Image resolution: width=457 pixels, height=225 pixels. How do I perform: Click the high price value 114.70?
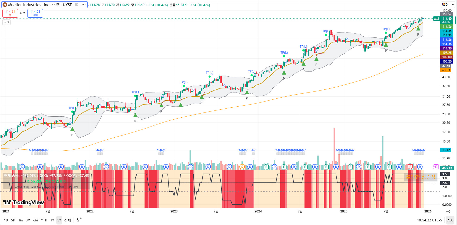click(x=110, y=5)
